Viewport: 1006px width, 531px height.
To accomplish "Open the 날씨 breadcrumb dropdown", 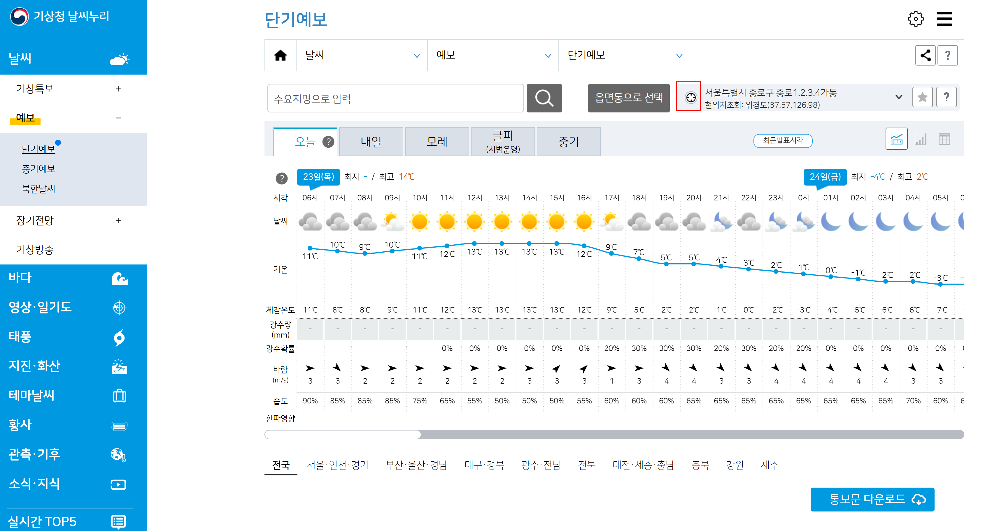I will click(x=361, y=55).
